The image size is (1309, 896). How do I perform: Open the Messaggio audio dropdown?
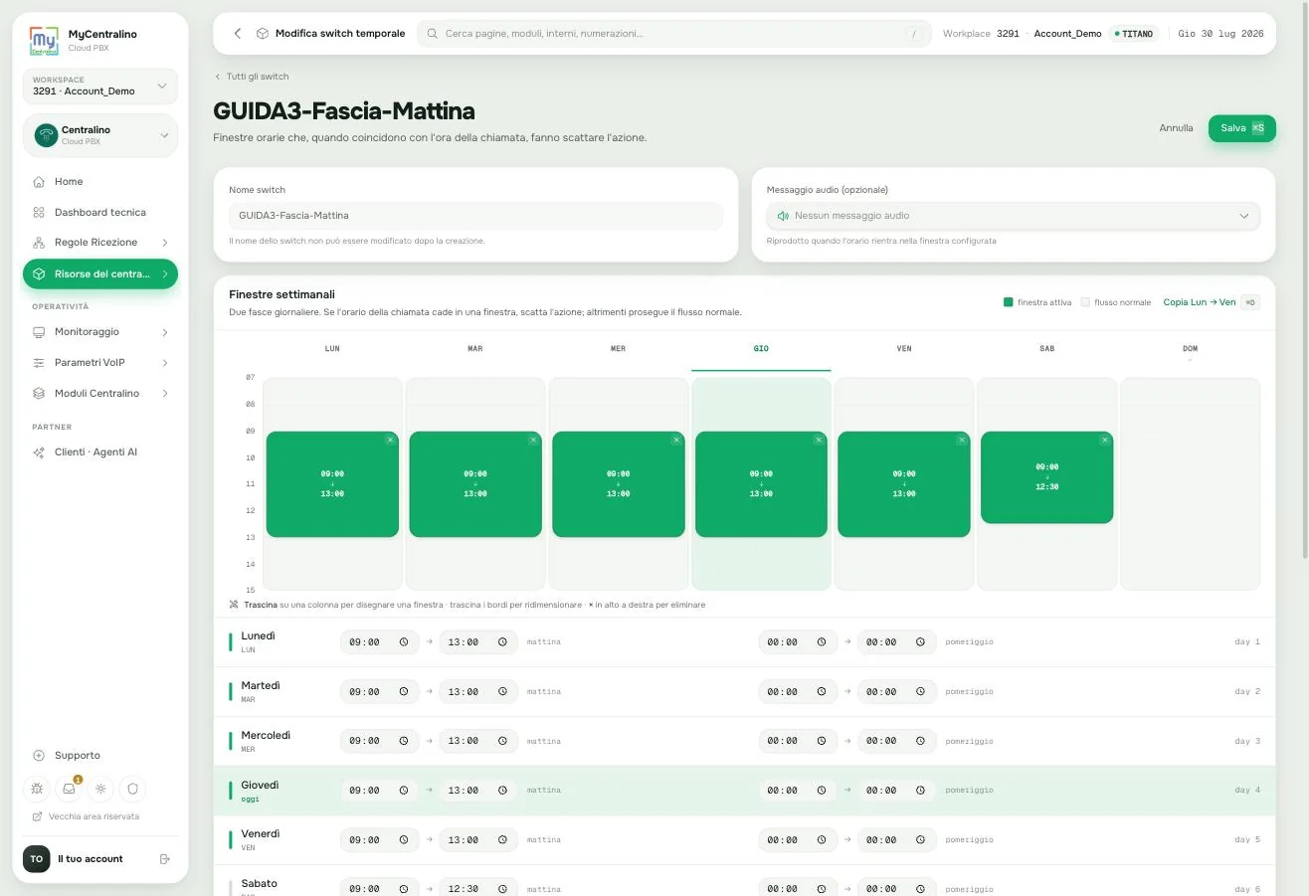tap(1013, 216)
